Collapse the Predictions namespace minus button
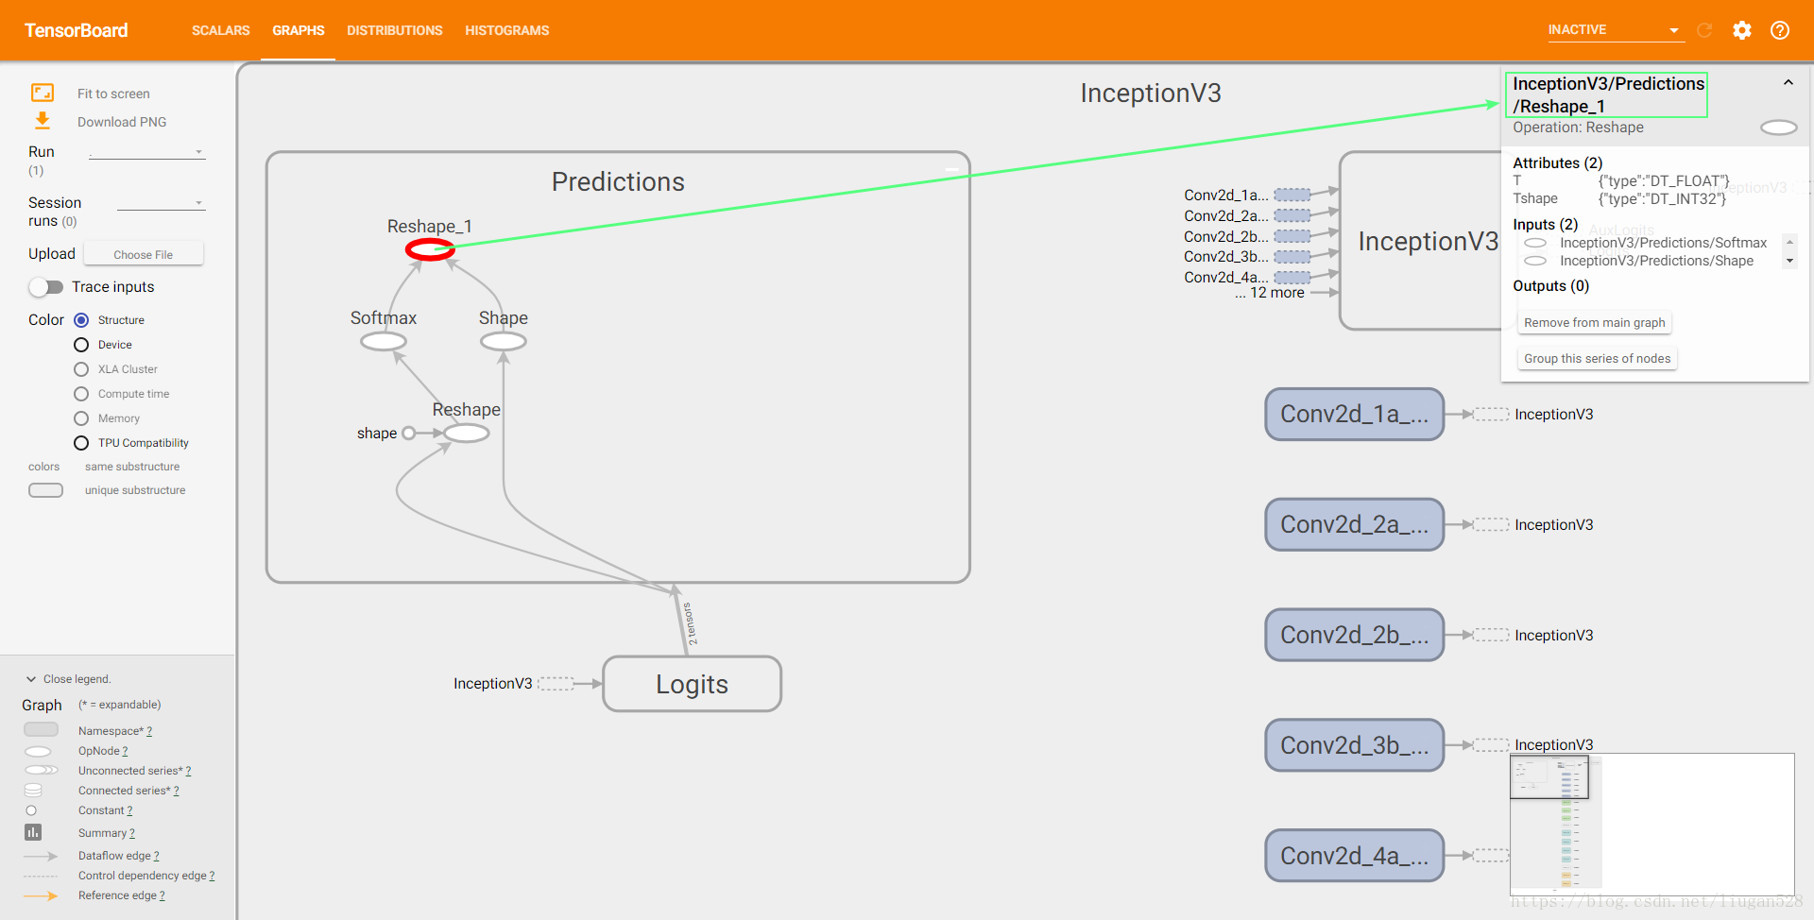This screenshot has height=920, width=1814. [952, 170]
